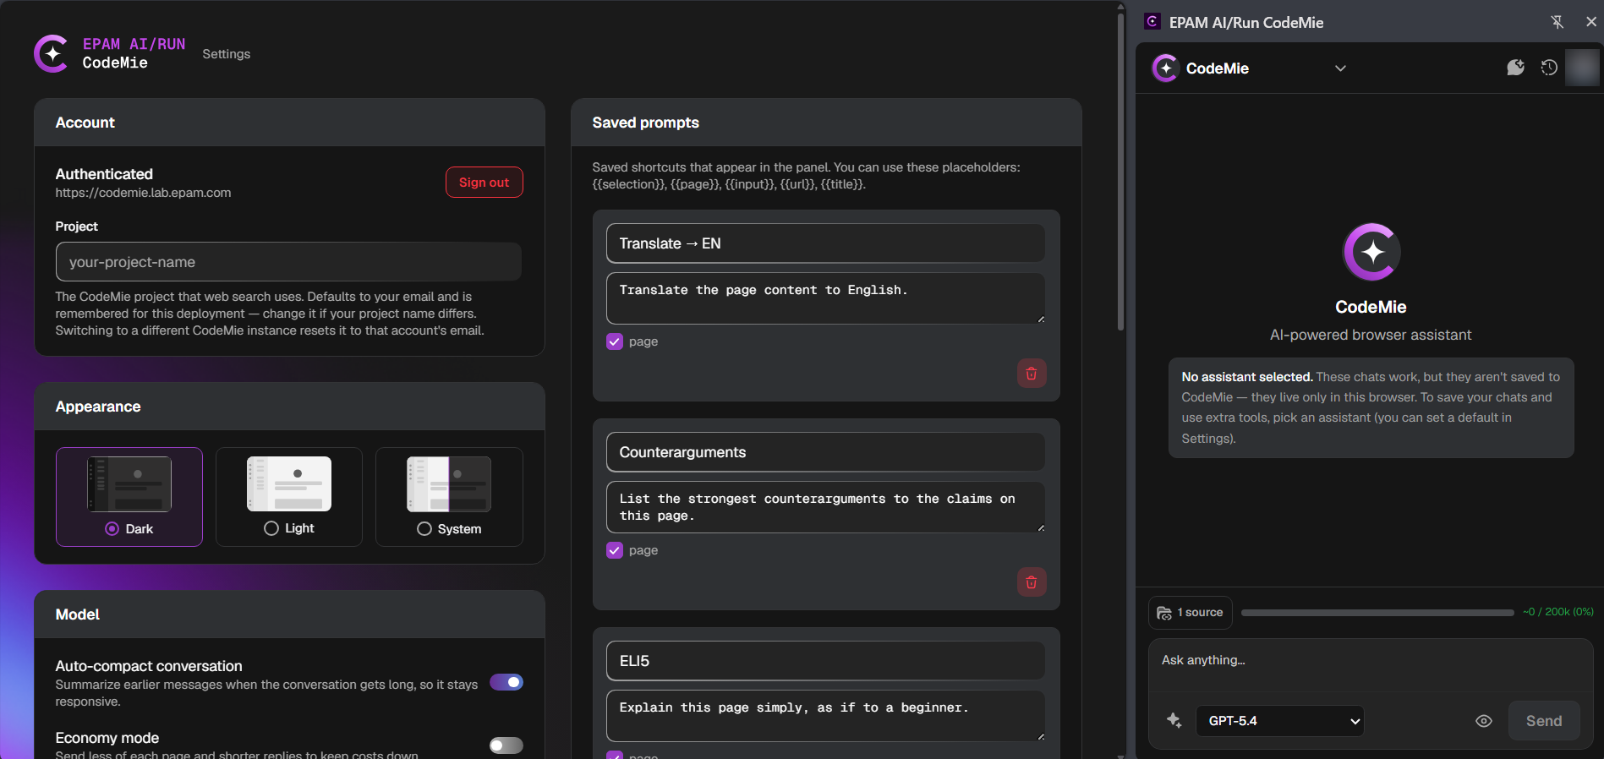Edit the Explain this page simply text area
Image resolution: width=1604 pixels, height=759 pixels.
click(825, 716)
